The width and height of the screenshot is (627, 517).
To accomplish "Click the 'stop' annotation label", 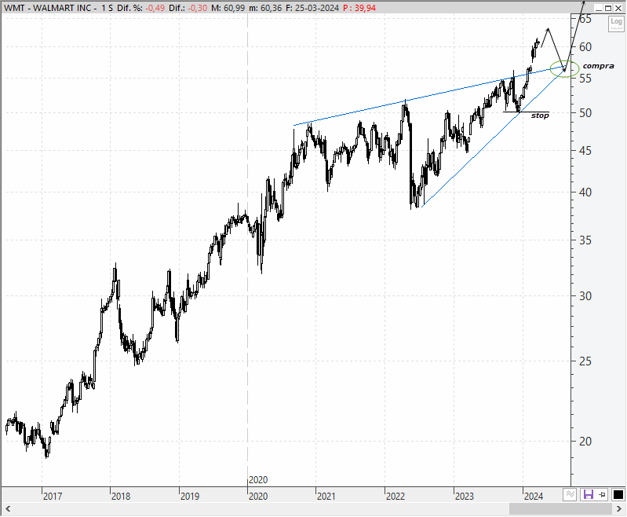I will [x=540, y=115].
